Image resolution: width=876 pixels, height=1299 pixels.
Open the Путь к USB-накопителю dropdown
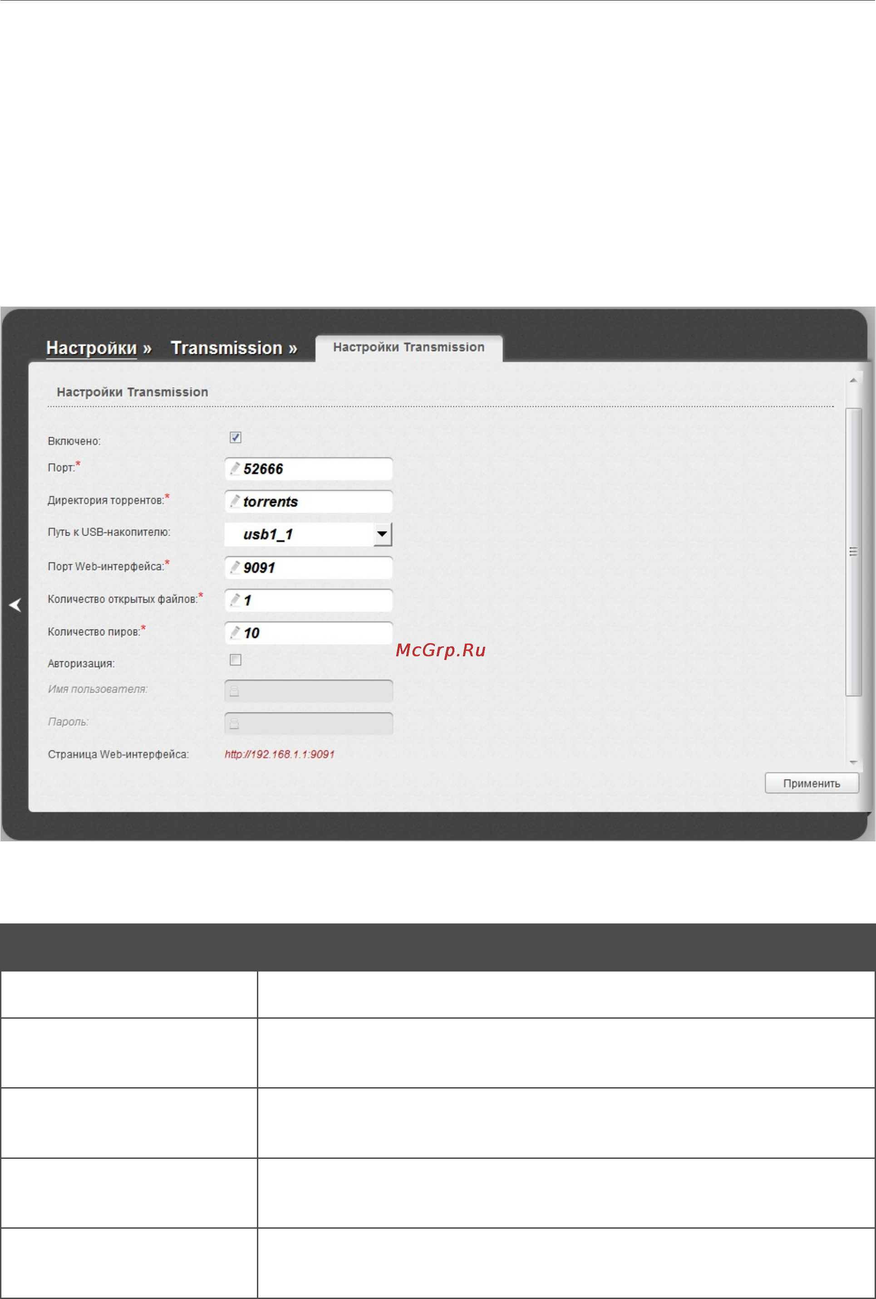308,534
